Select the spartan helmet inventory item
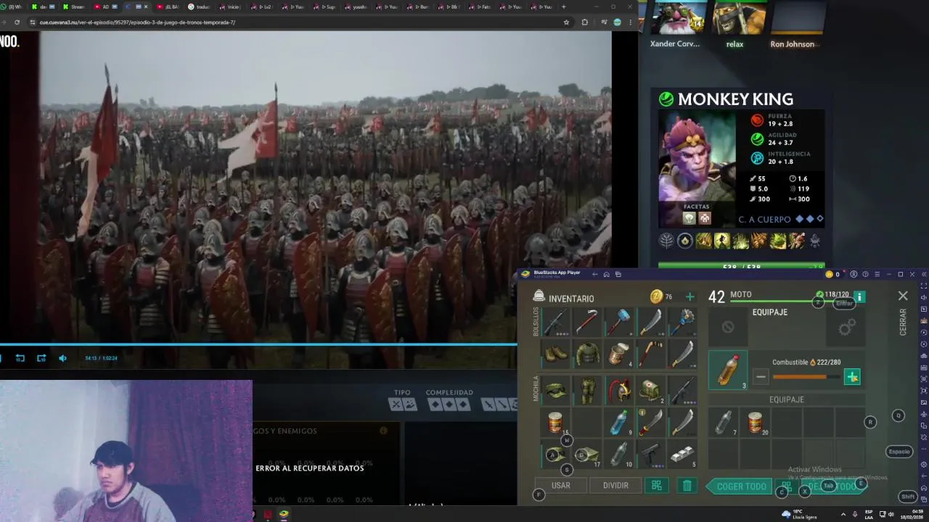 click(620, 390)
